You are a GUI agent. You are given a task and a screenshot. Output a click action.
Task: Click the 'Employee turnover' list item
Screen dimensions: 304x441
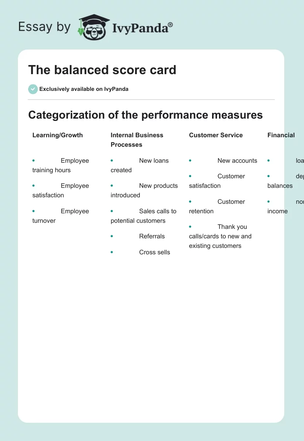point(61,216)
